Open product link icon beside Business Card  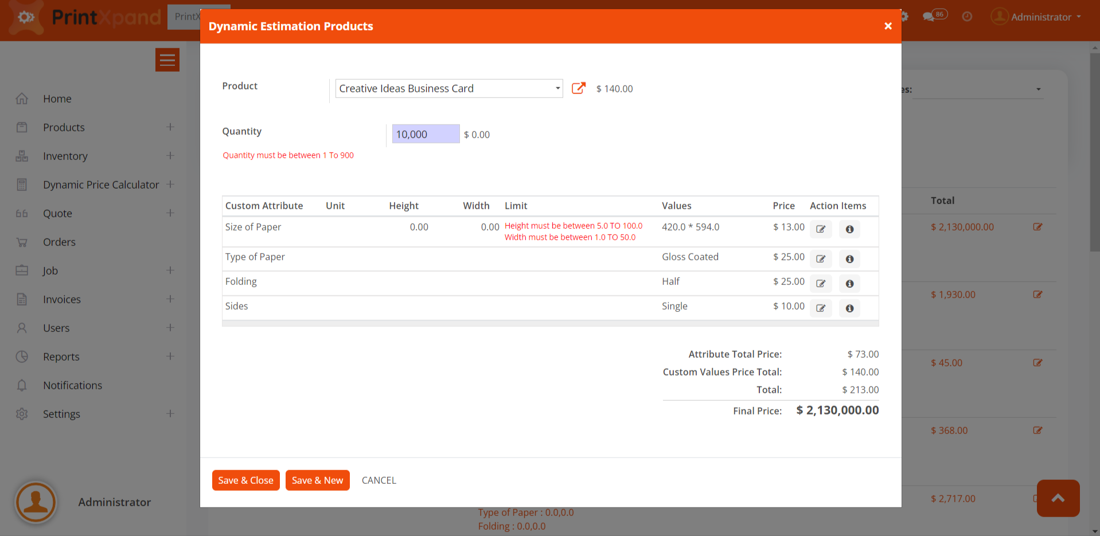(579, 88)
